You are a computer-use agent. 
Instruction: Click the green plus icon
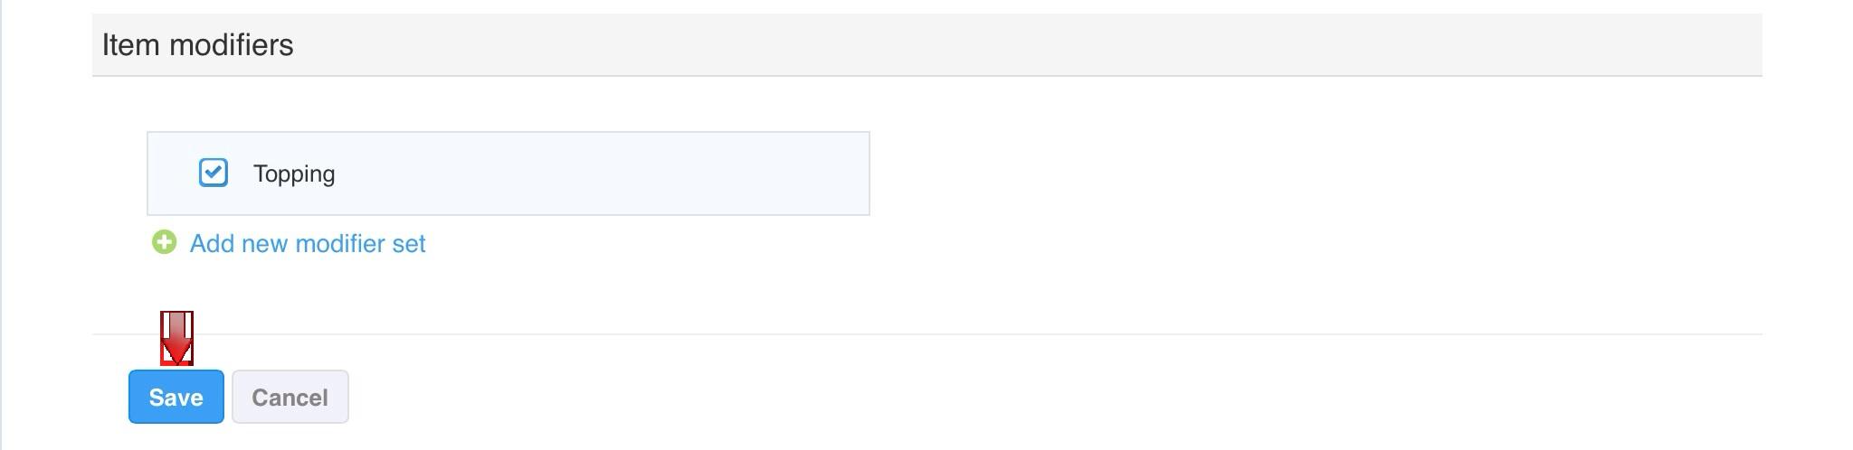coord(164,242)
